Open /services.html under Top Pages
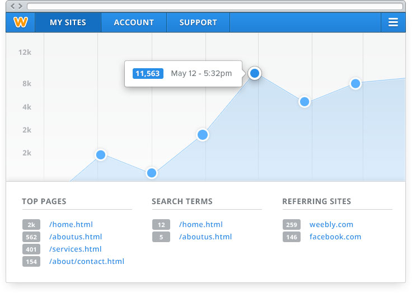This screenshot has height=293, width=412. pyautogui.click(x=76, y=249)
